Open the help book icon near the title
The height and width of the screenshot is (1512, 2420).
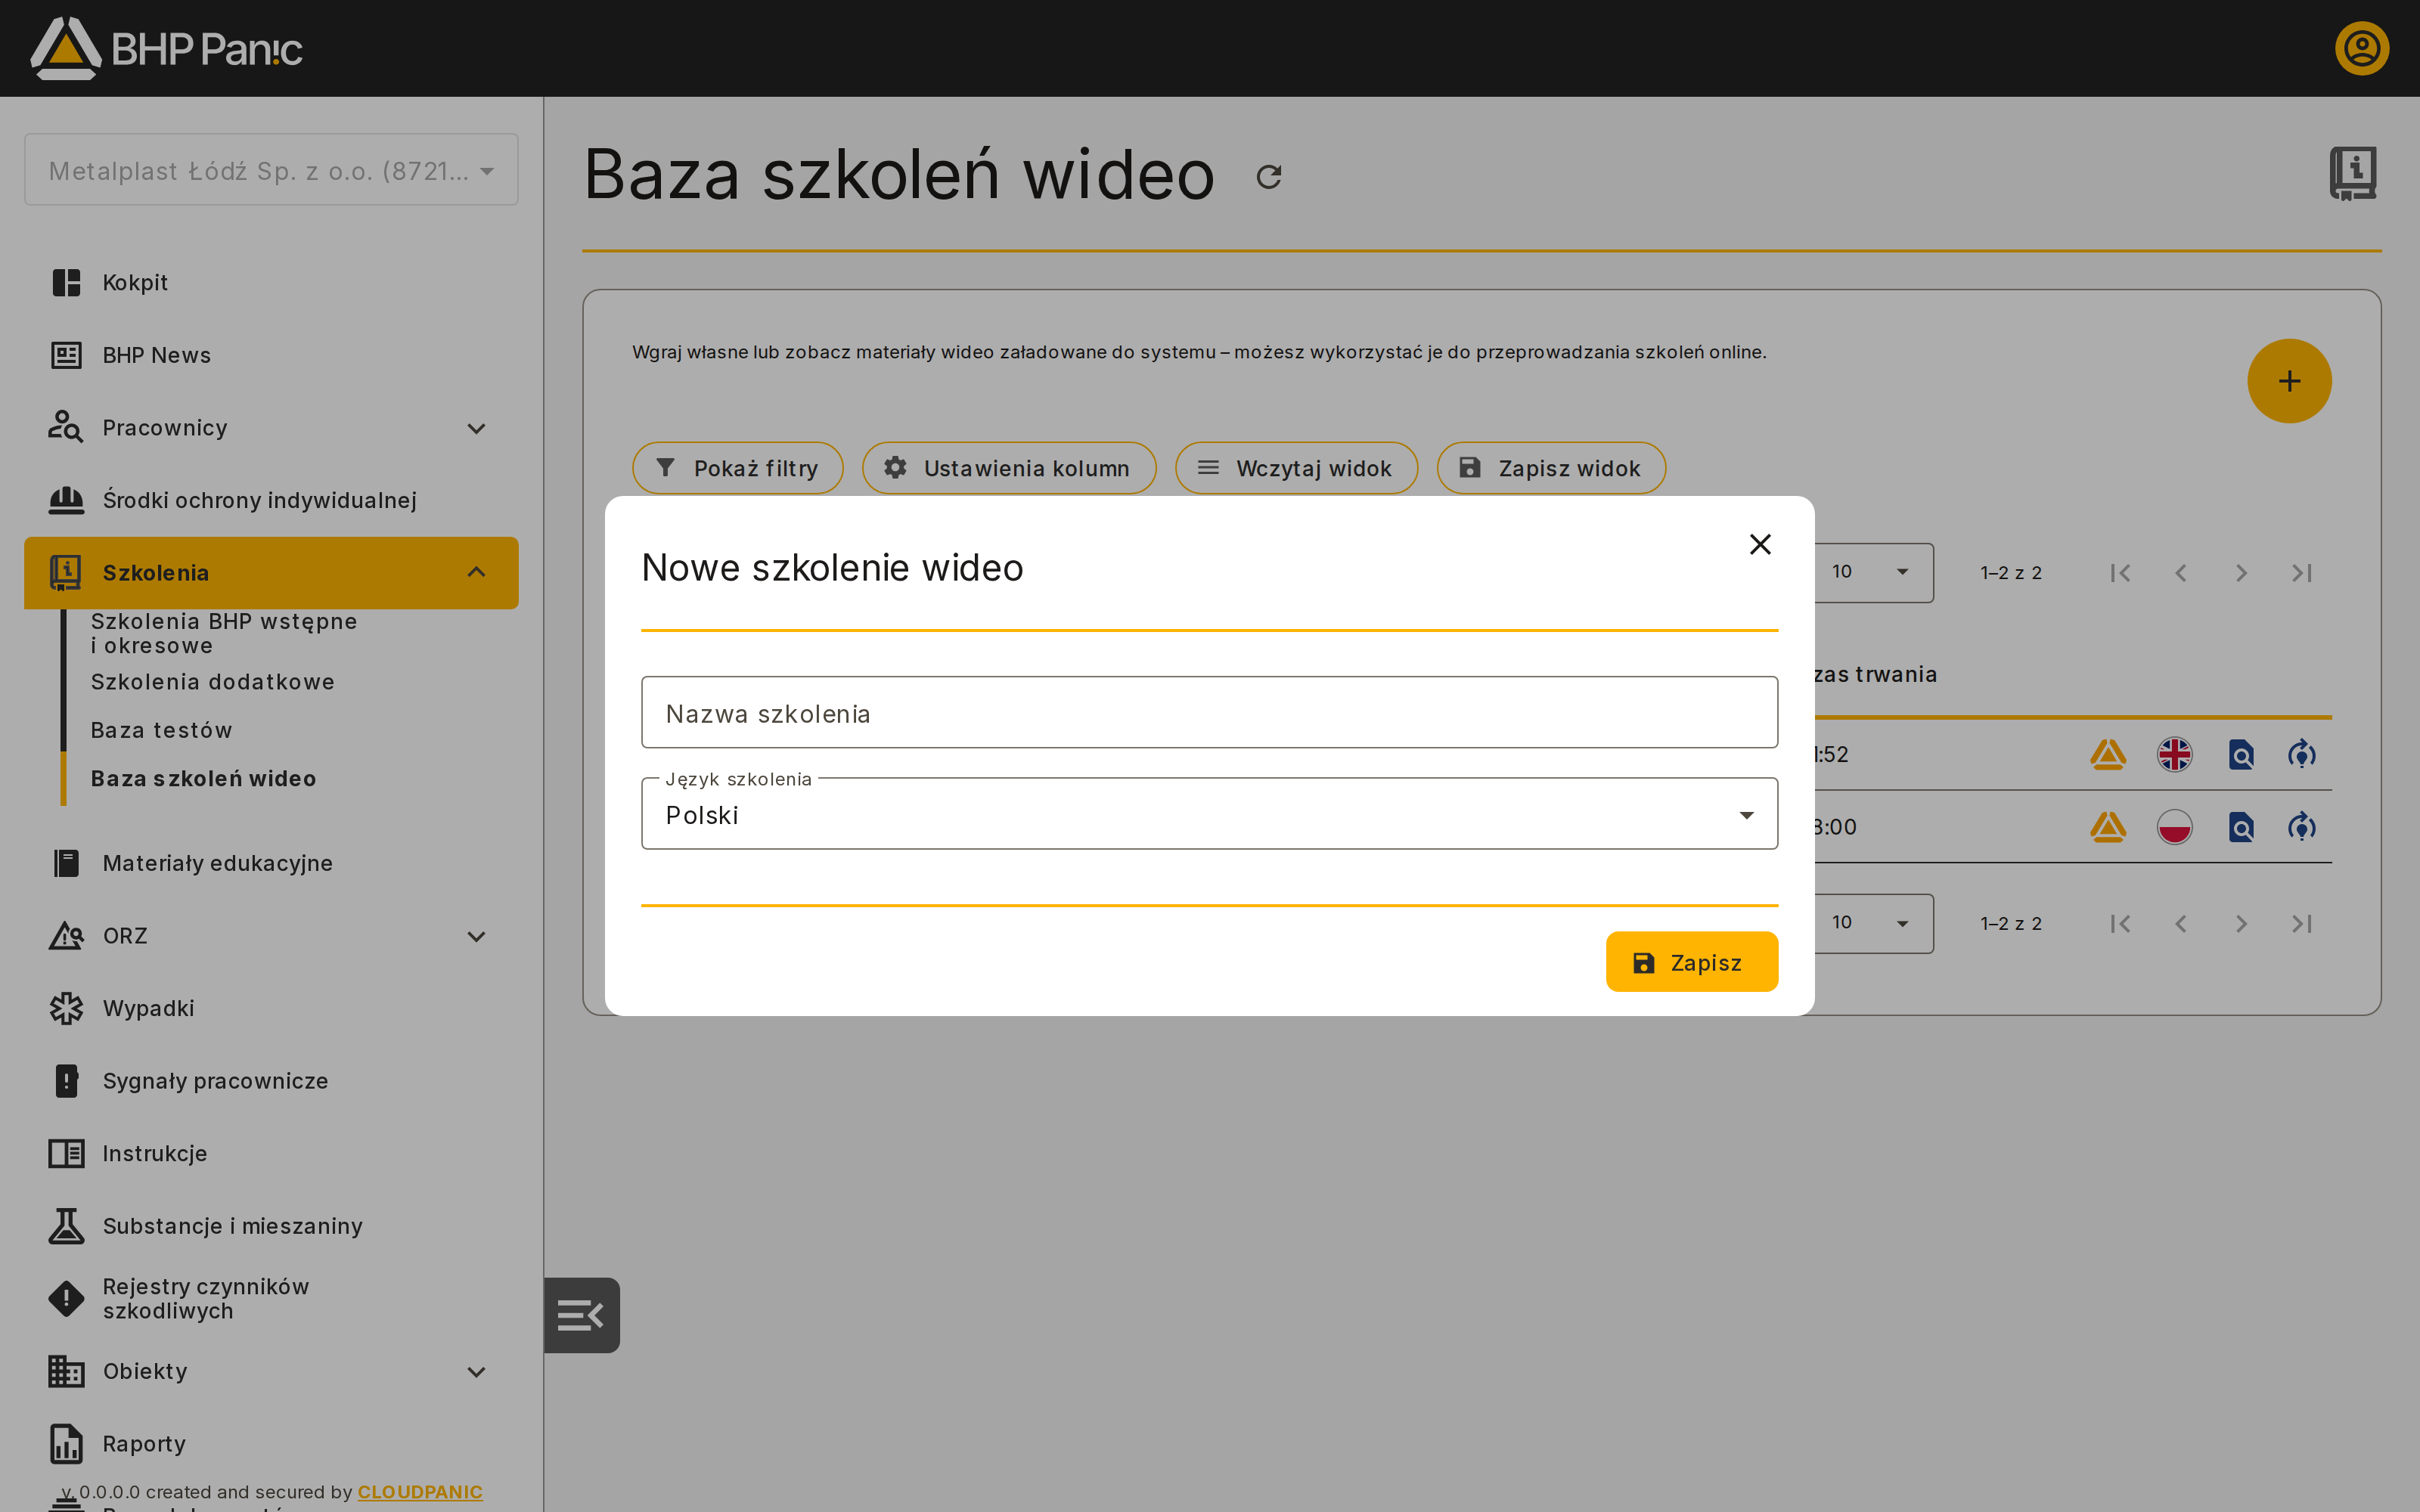pos(2353,174)
